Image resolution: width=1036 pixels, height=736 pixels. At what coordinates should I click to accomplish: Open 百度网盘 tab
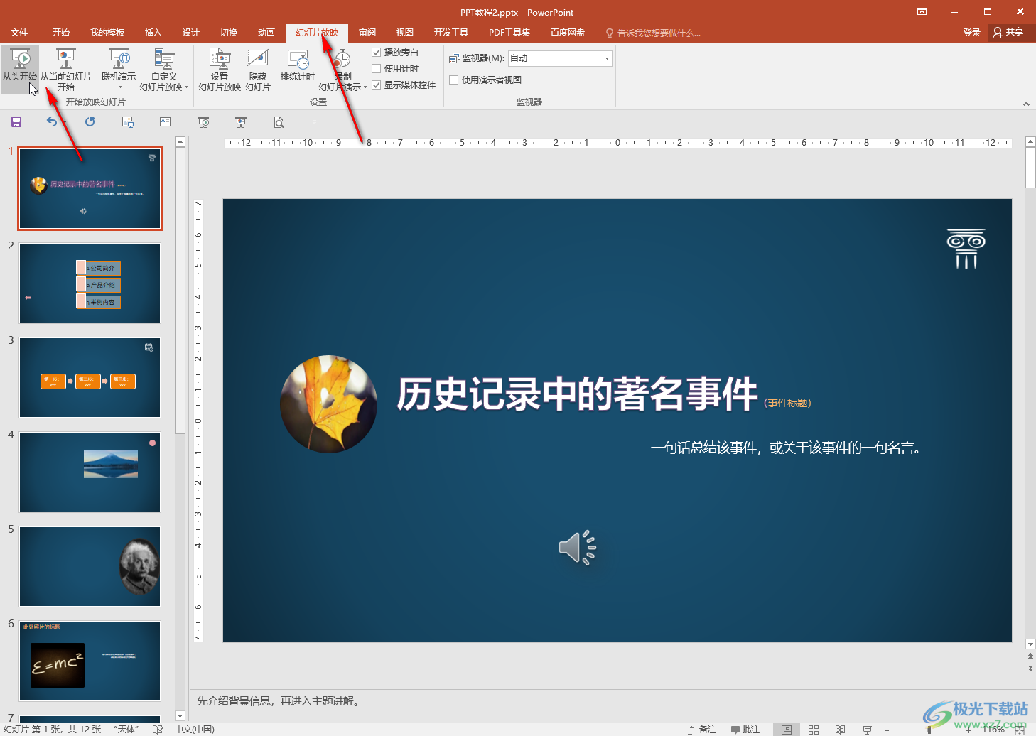(x=567, y=33)
